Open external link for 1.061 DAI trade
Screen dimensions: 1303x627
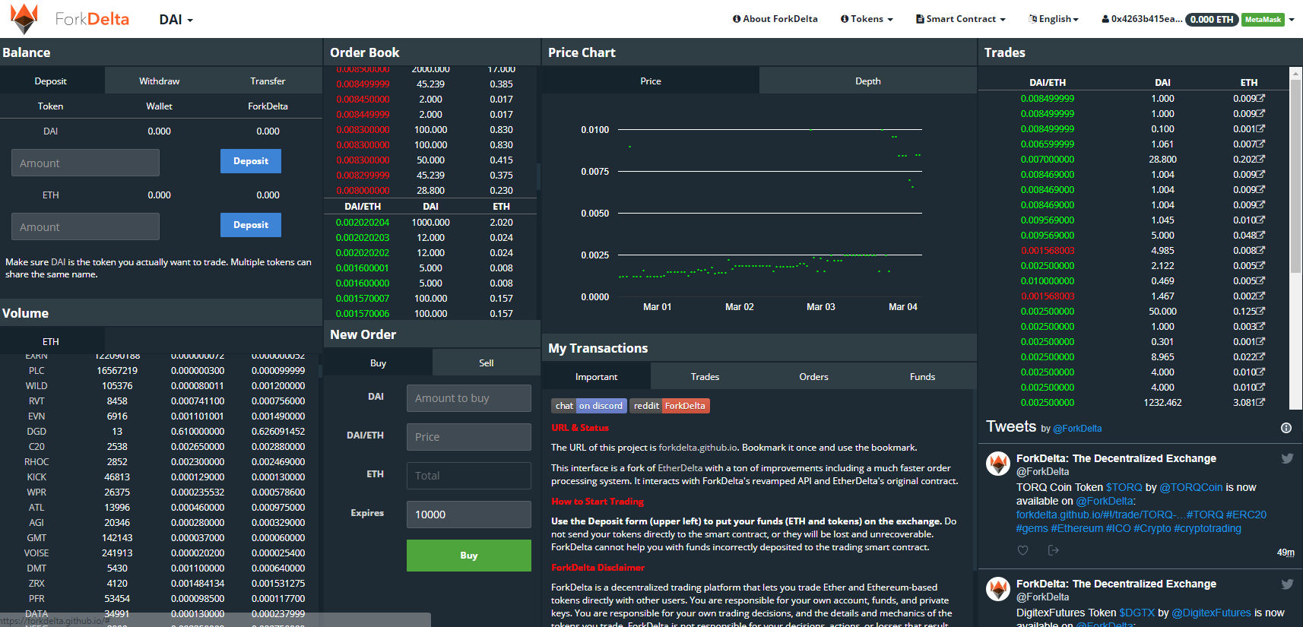pyautogui.click(x=1260, y=144)
